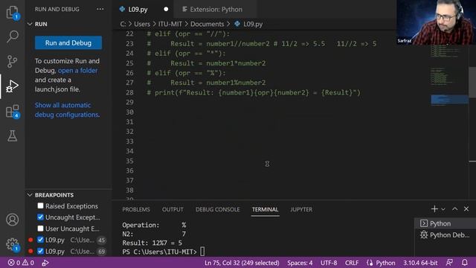
Task: Expand the Documents breadcrumb segment
Action: [x=207, y=24]
